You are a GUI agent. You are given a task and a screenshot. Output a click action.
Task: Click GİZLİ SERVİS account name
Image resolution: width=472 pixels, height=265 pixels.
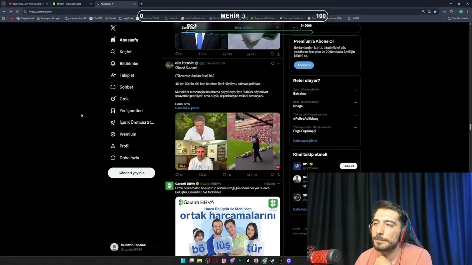[x=184, y=63]
